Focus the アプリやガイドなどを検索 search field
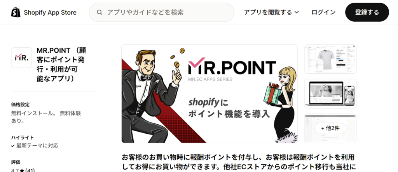The image size is (398, 172). 161,12
